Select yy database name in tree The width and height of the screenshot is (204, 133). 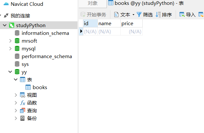tap(24, 72)
